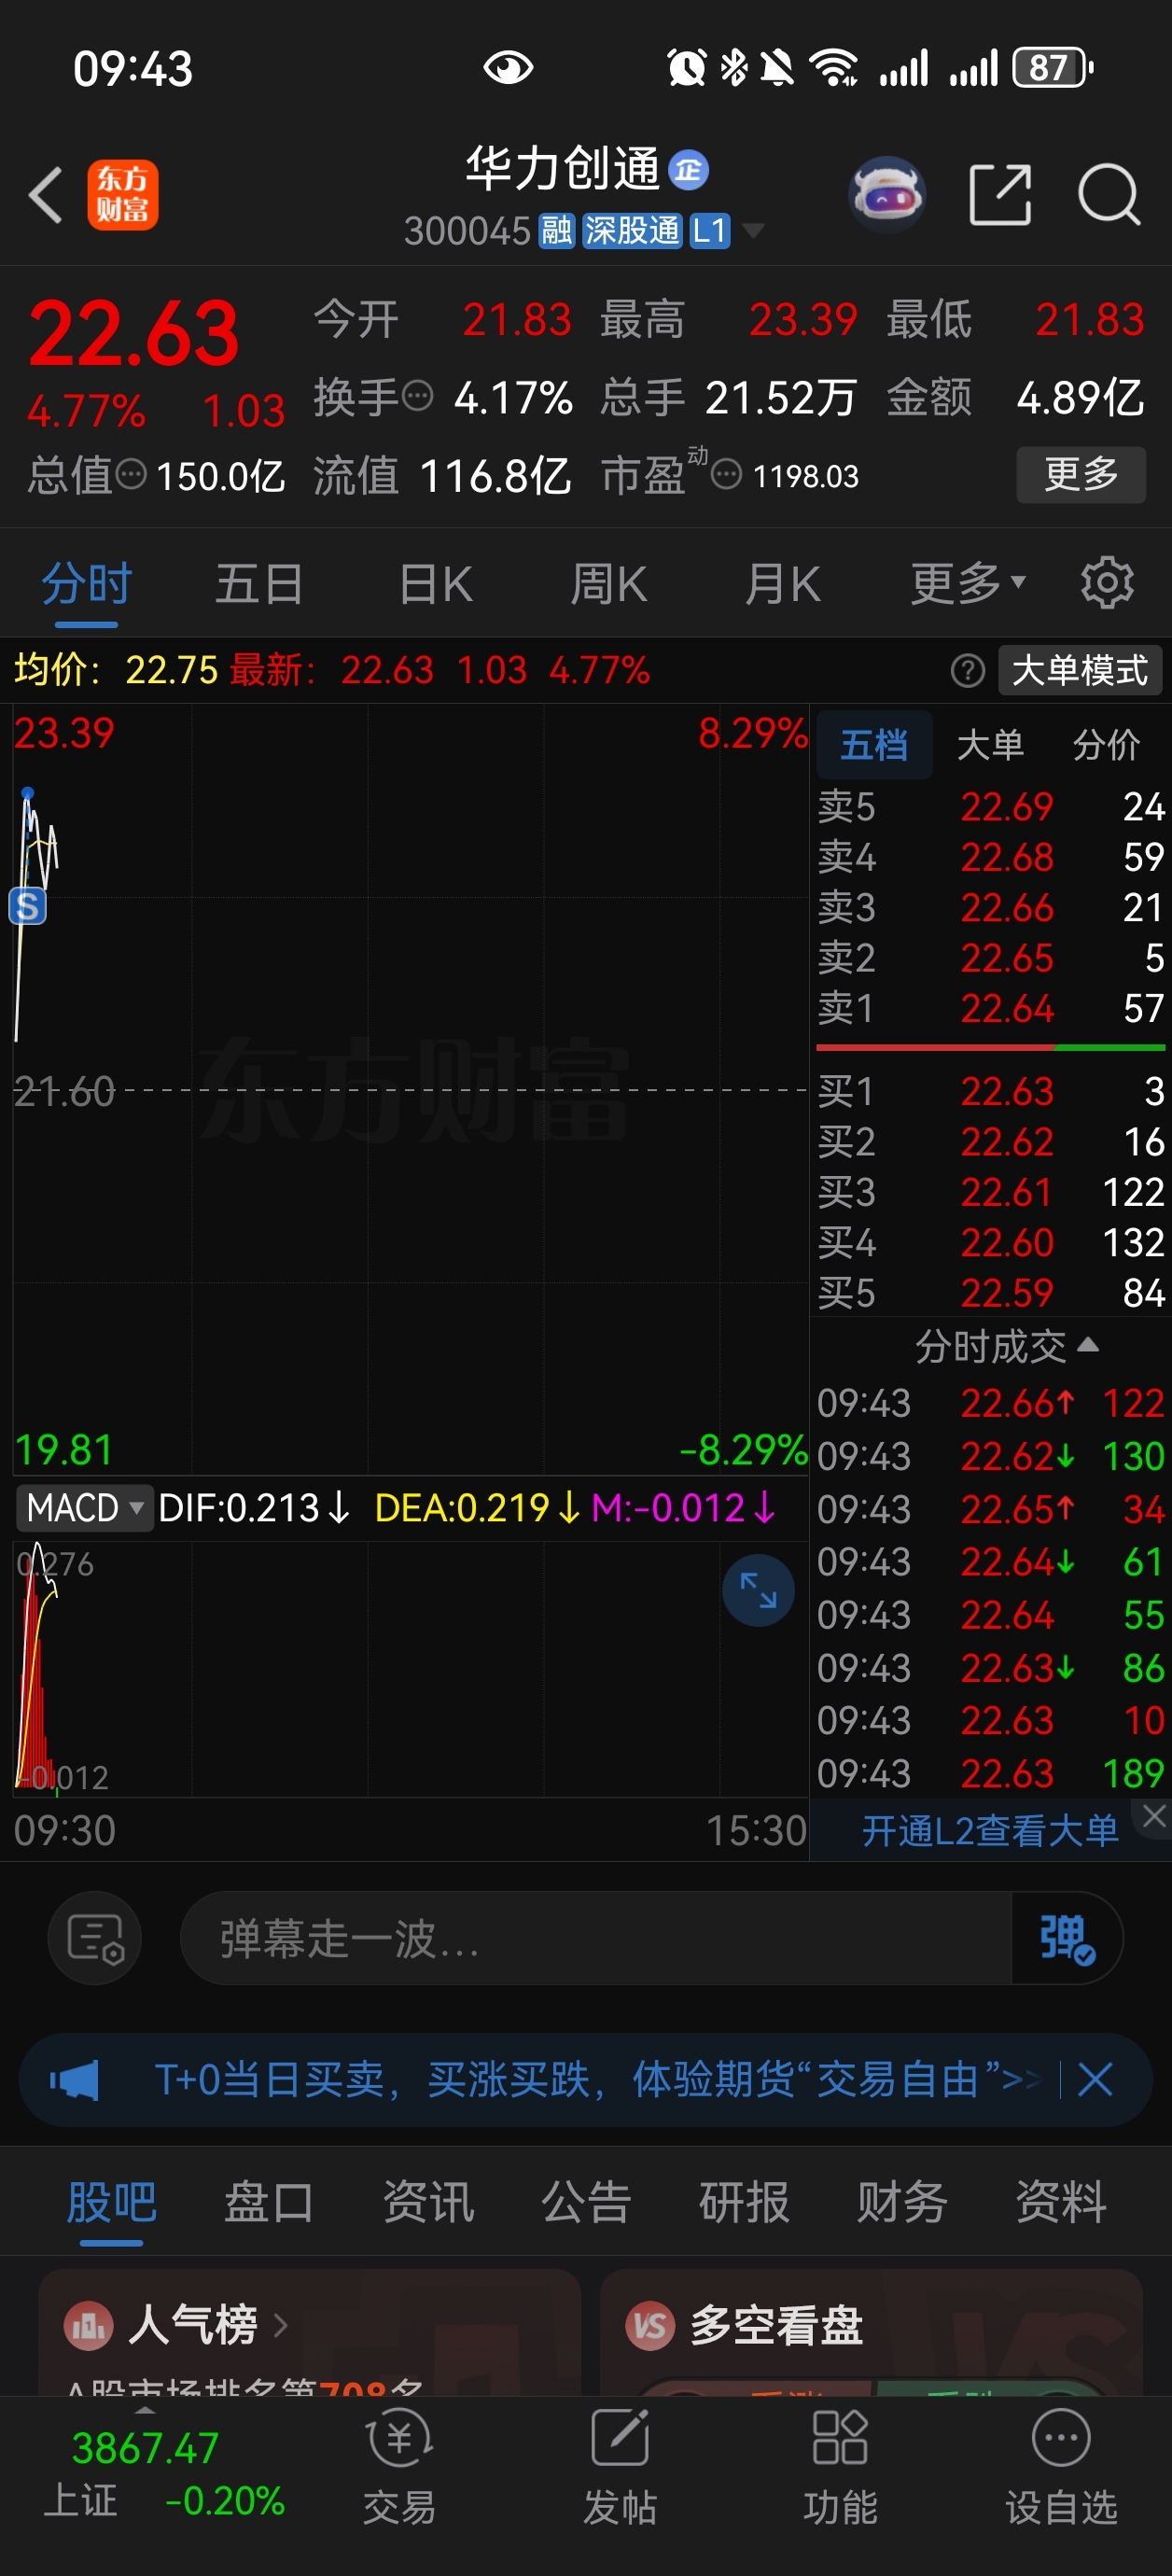Tap the megaphone announcement icon
Image resolution: width=1172 pixels, height=2576 pixels.
pyautogui.click(x=74, y=2081)
